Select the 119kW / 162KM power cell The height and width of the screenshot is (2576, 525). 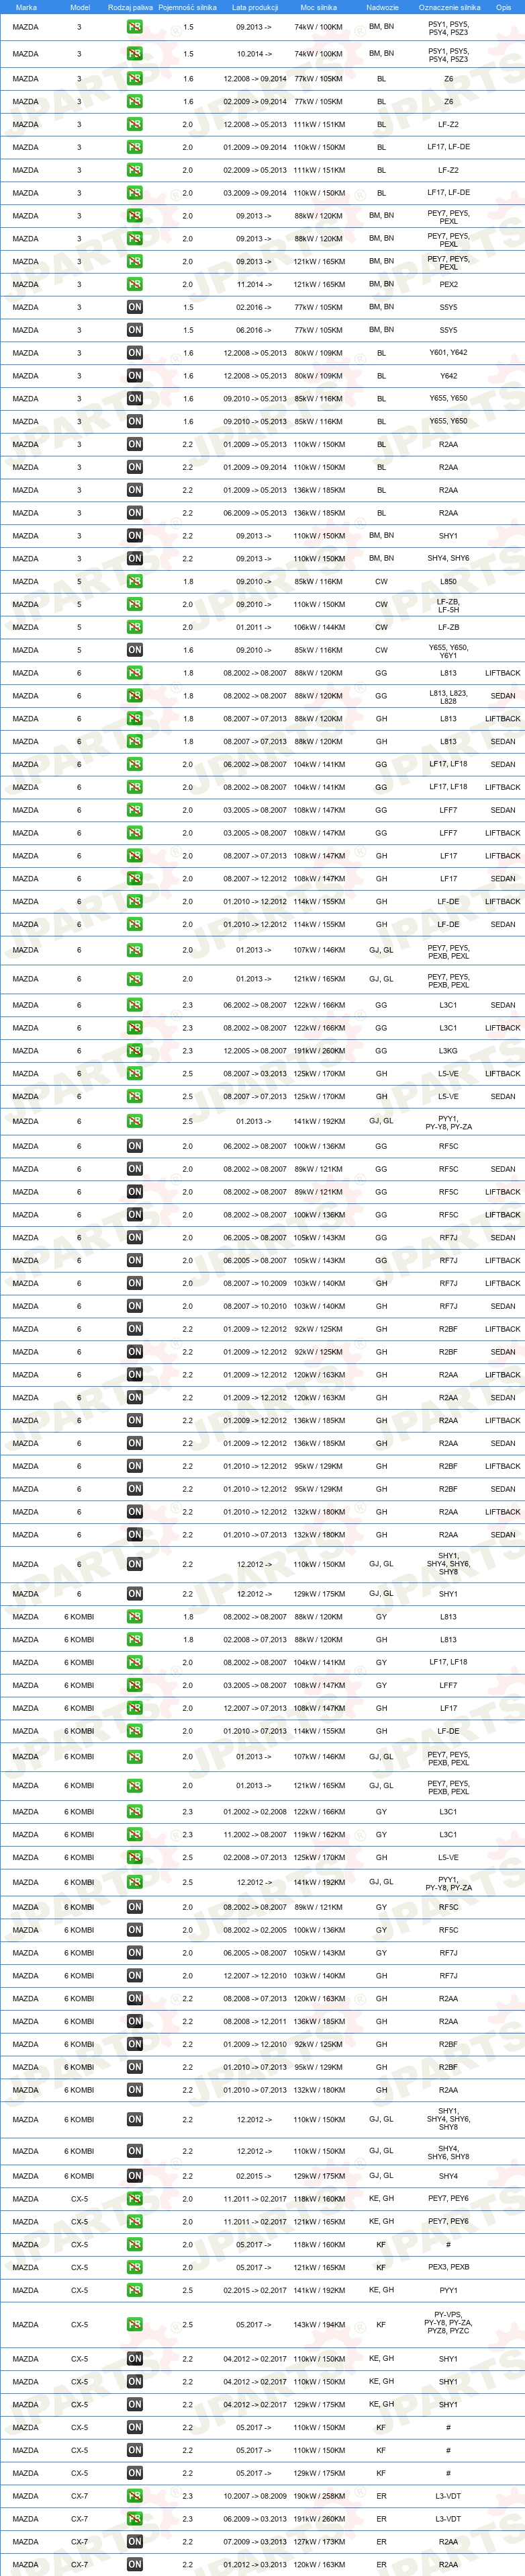click(x=320, y=1835)
